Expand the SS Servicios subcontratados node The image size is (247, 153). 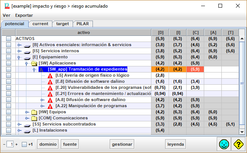[19, 124]
